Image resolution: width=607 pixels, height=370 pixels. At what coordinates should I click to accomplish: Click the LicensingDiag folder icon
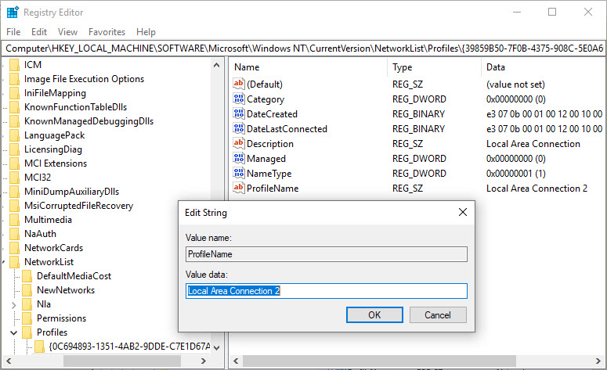click(15, 149)
